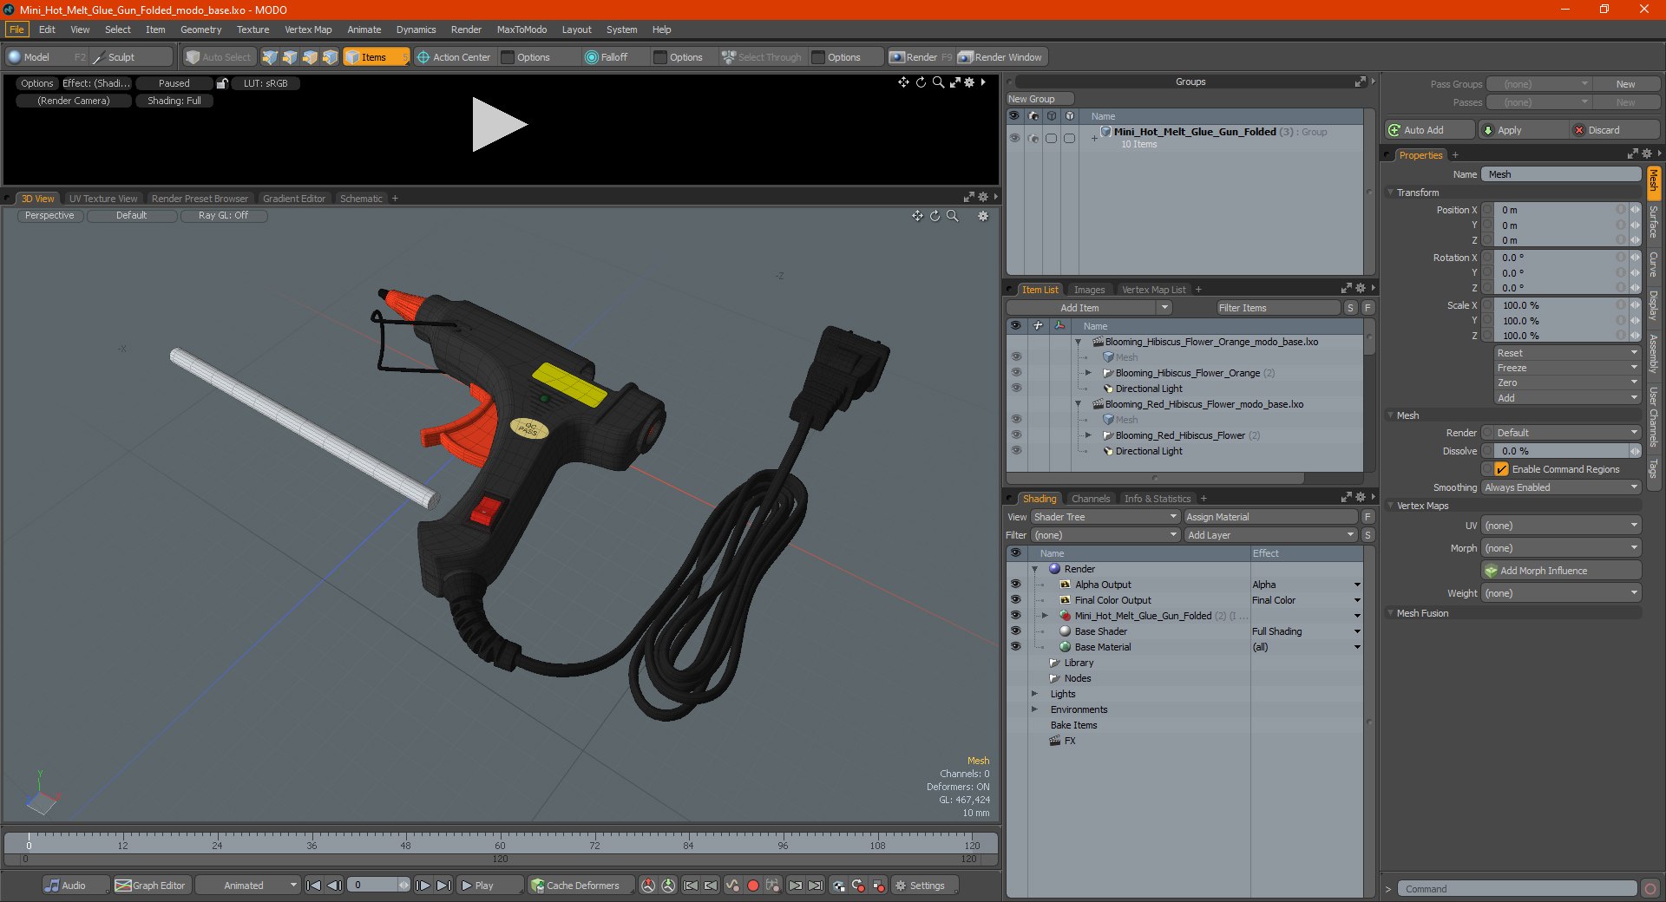
Task: Click the pan arrows icon in 3D viewport
Action: (x=917, y=216)
